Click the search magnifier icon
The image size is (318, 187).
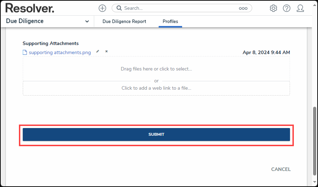tap(119, 8)
